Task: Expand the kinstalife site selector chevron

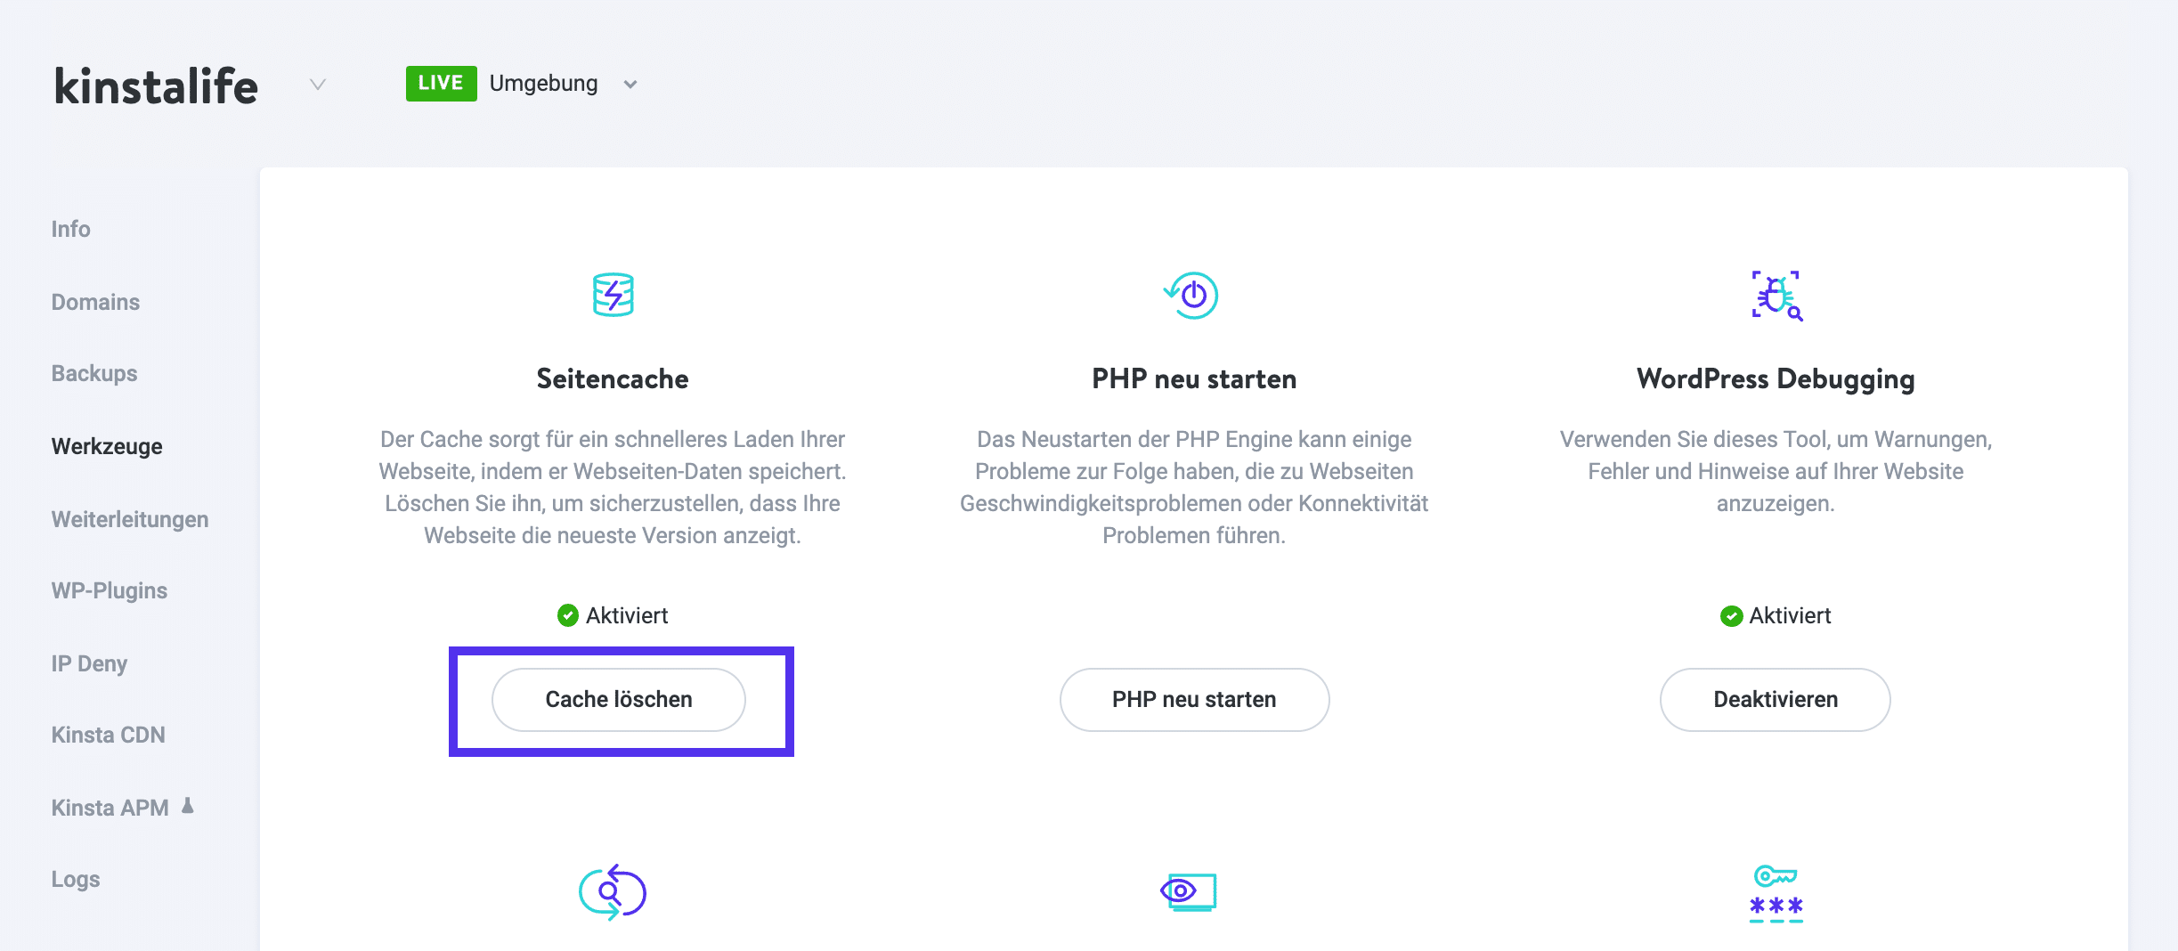Action: coord(316,85)
